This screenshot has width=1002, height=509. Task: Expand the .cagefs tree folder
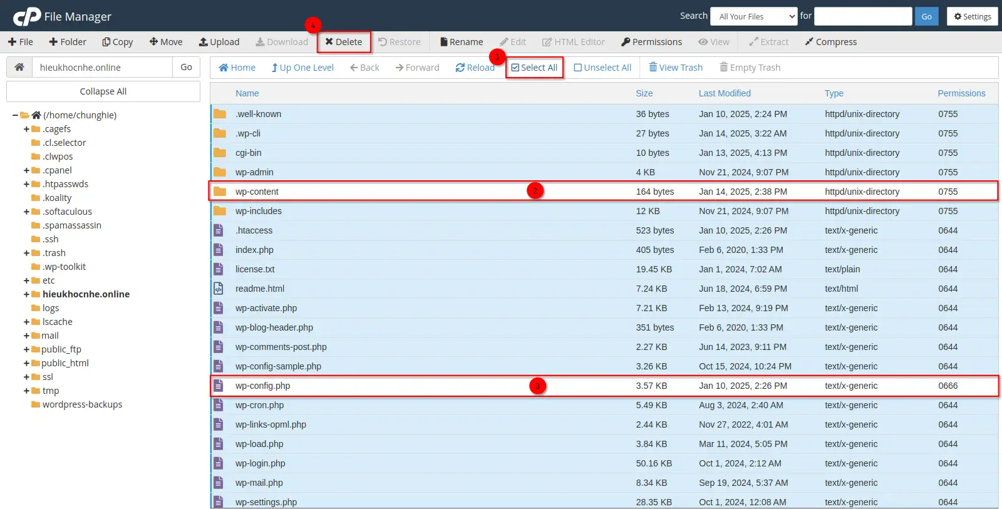[x=26, y=129]
